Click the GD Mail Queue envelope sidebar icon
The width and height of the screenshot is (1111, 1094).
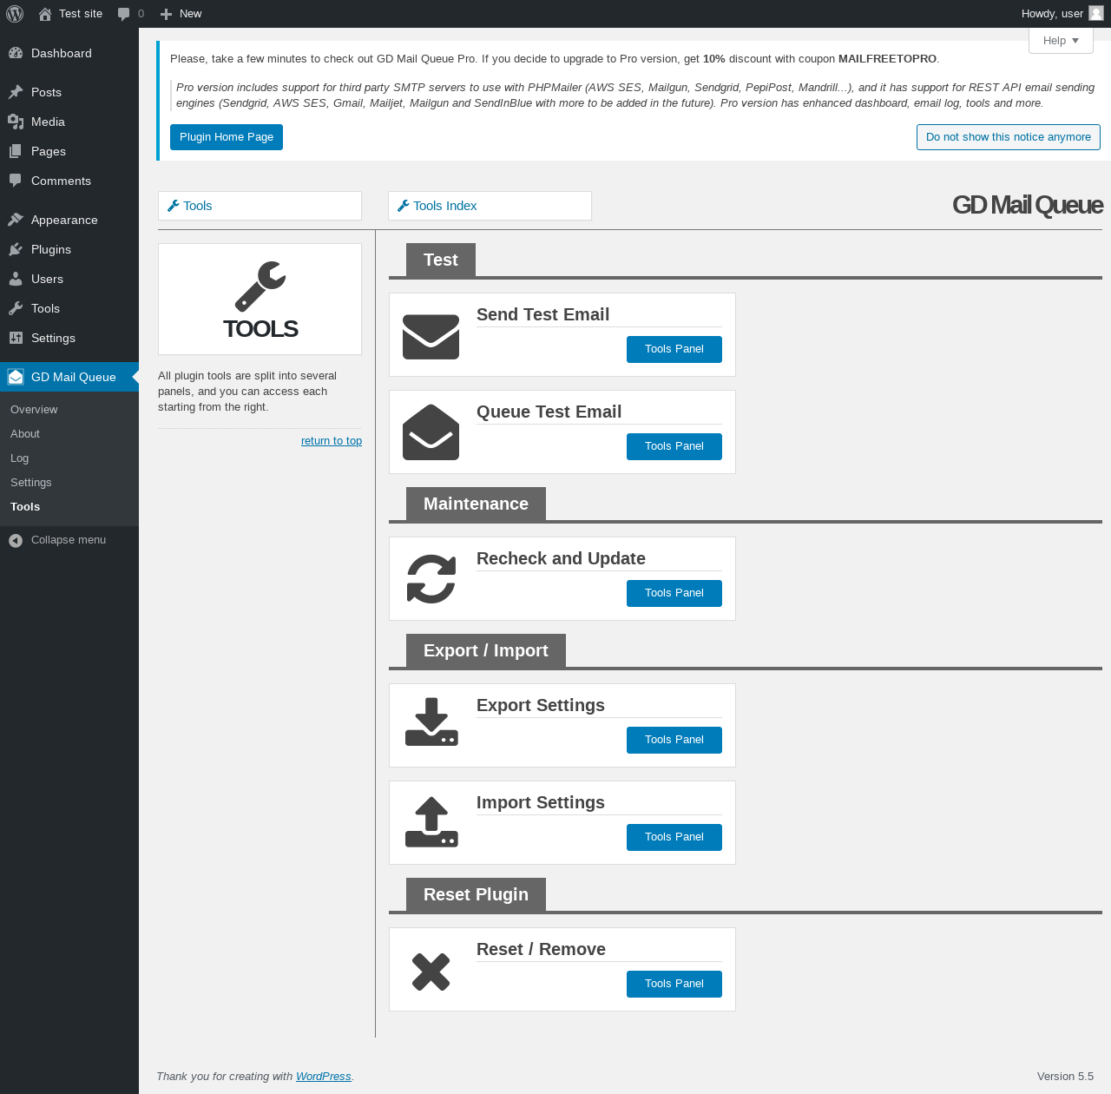[16, 377]
